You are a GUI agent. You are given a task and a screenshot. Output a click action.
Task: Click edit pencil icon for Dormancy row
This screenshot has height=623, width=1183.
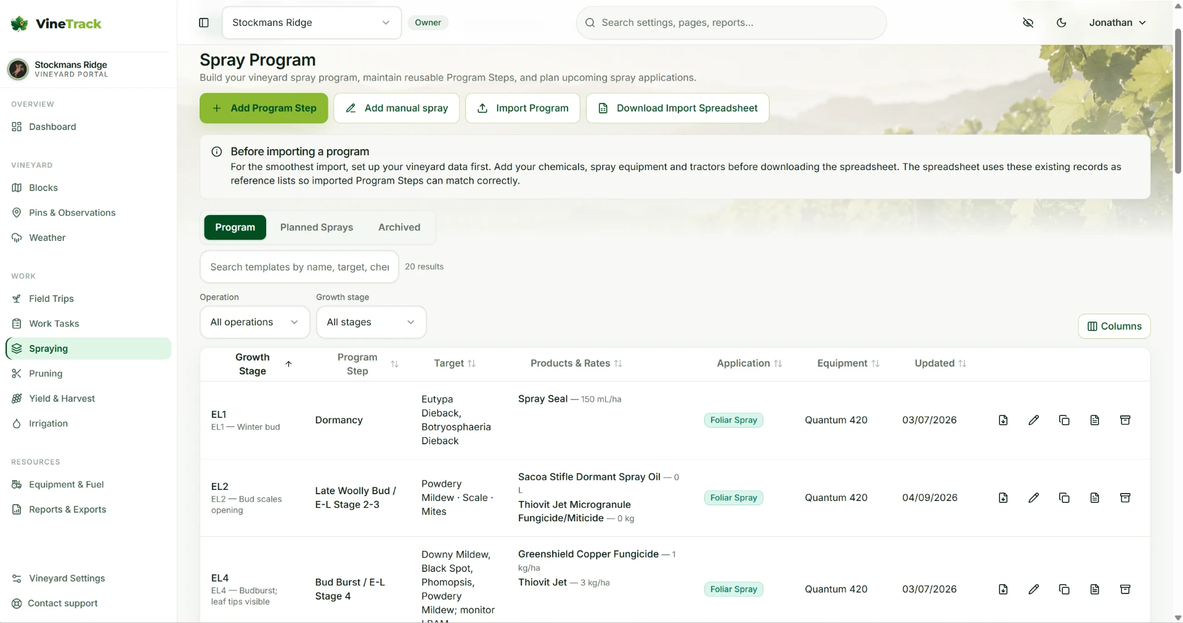1034,420
